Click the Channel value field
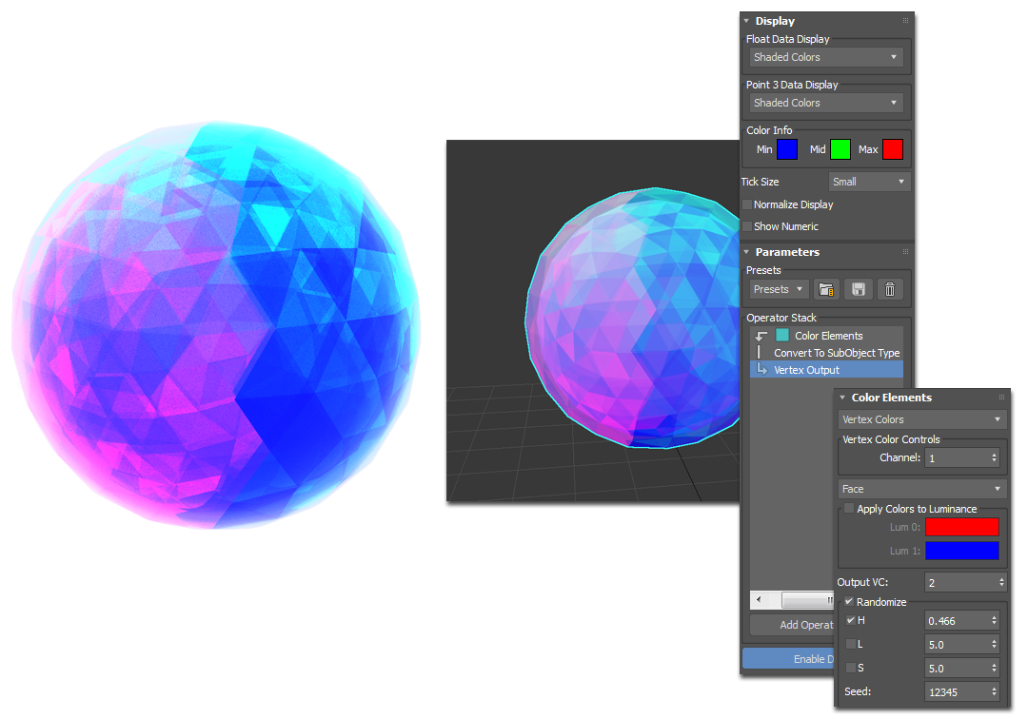Screen dimensions: 1028x719 pos(957,458)
